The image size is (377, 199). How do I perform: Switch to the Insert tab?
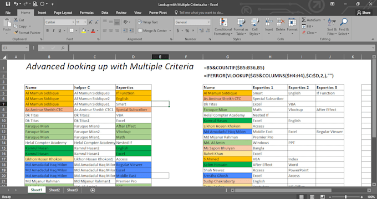coord(42,13)
